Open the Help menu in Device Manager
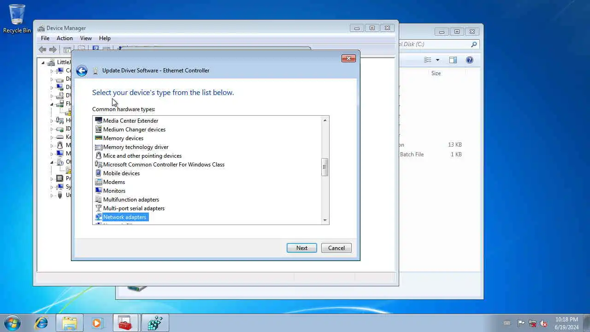This screenshot has width=590, height=332. point(105,38)
